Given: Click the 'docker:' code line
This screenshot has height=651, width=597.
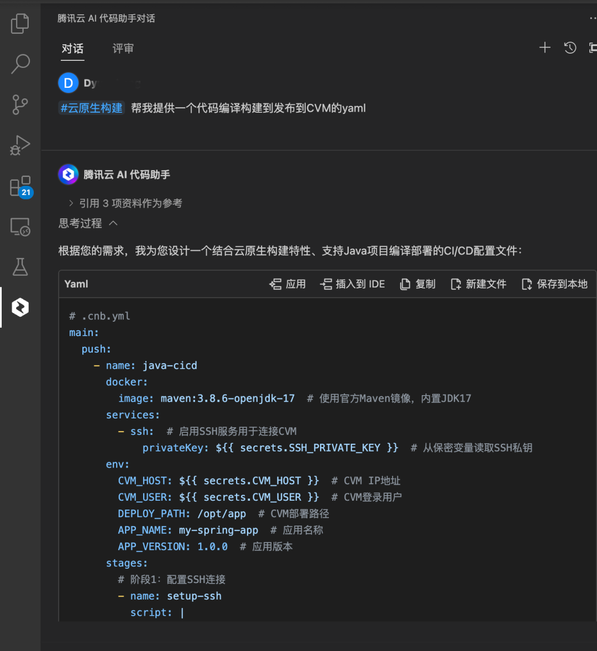Looking at the screenshot, I should 127,382.
